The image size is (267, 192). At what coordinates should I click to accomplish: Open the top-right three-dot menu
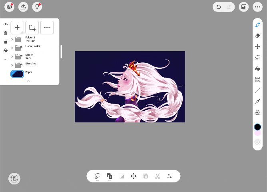point(257,7)
